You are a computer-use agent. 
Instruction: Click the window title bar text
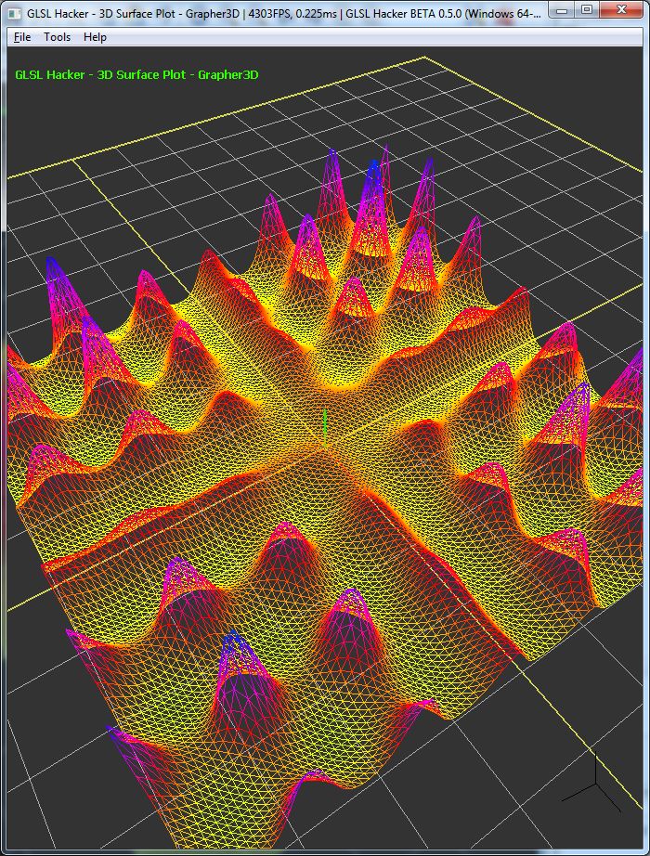point(283,14)
